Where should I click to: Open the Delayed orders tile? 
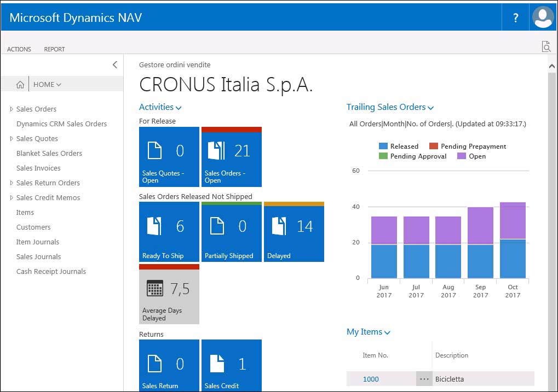294,232
